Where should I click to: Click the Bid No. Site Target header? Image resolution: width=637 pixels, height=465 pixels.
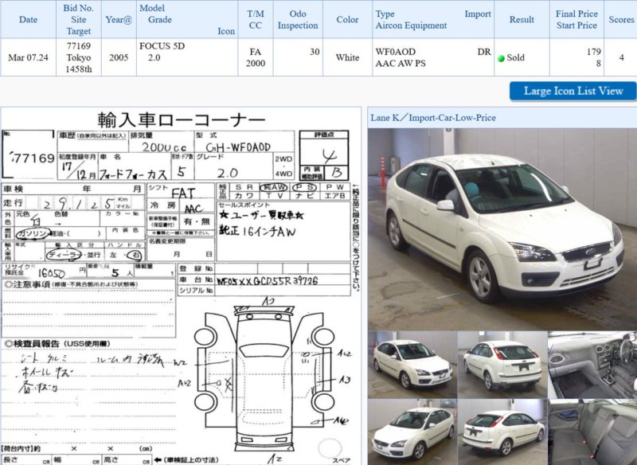coord(78,20)
